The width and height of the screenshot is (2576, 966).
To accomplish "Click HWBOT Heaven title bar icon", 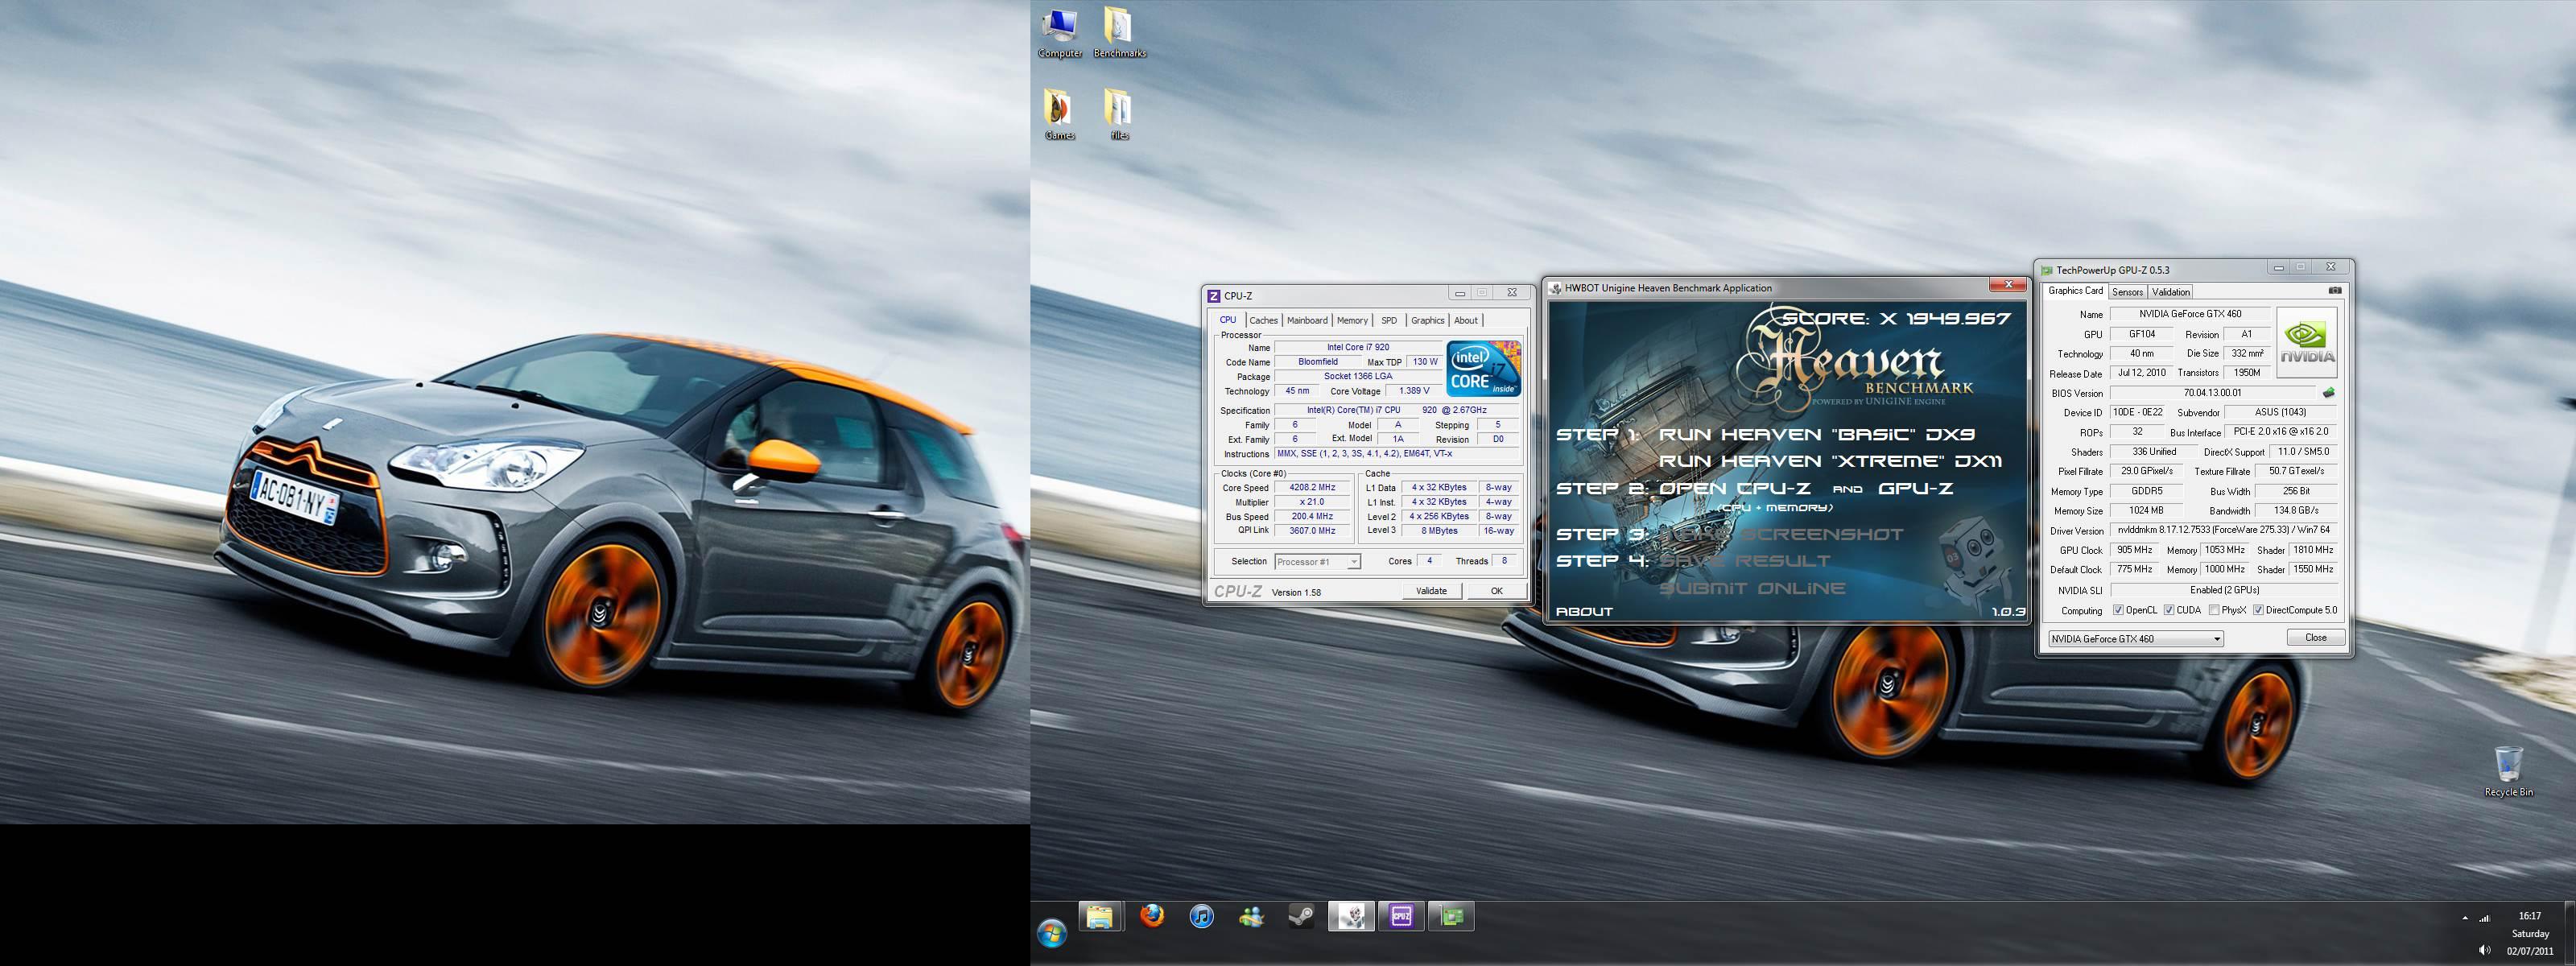I will pos(1555,288).
